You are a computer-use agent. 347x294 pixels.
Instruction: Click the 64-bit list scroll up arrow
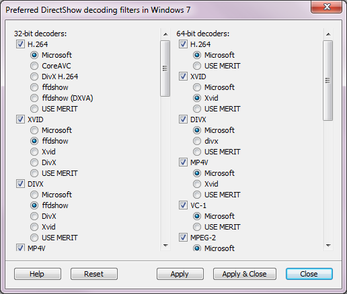point(328,34)
